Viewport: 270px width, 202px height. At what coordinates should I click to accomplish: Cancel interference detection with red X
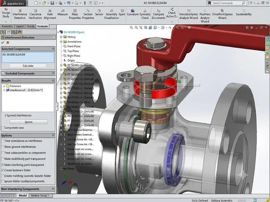tap(8, 43)
